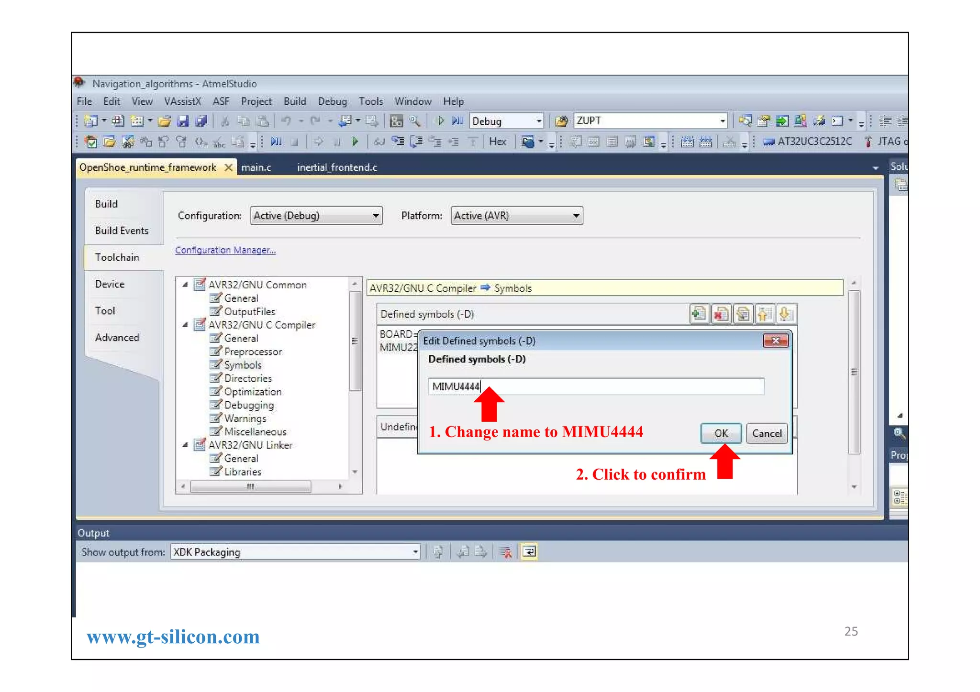
Task: Toggle Hex display button
Action: pyautogui.click(x=498, y=142)
